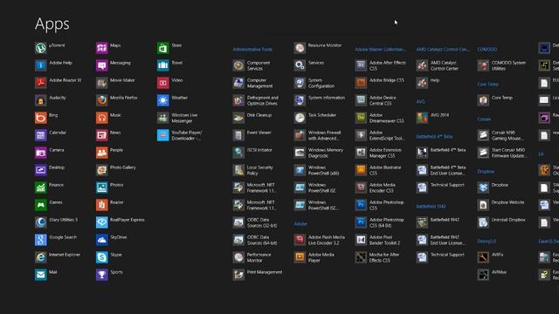Launch Adobe Photoshop CS5 (64 Bit) icon
This screenshot has width=559, height=314.
361,222
